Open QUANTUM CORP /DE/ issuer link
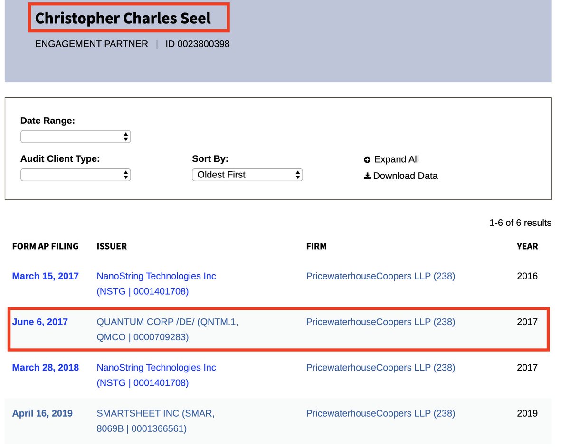Image resolution: width=570 pixels, height=447 pixels. (x=167, y=329)
